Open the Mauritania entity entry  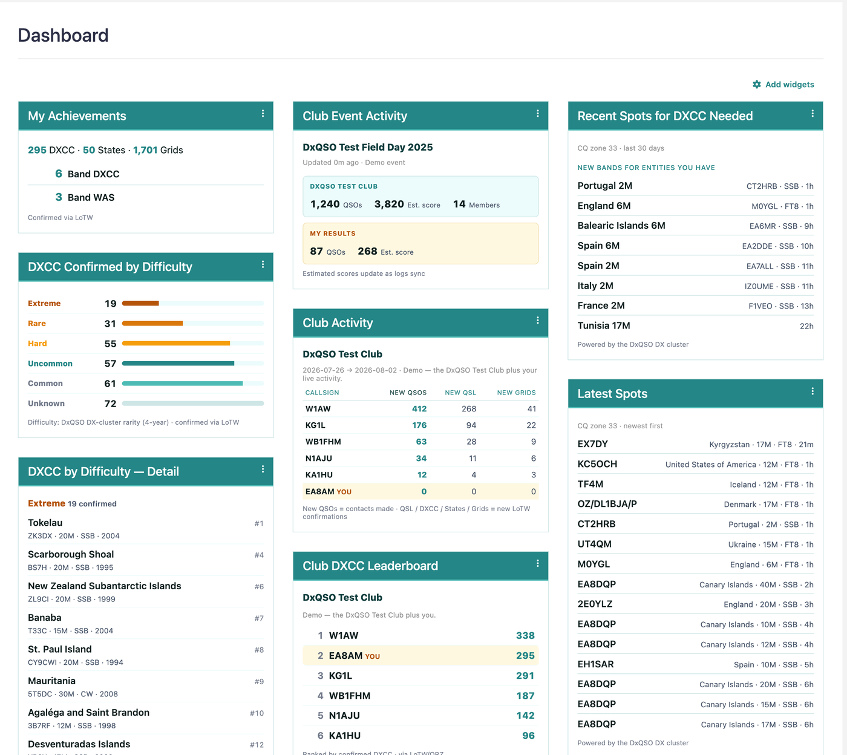[146, 687]
